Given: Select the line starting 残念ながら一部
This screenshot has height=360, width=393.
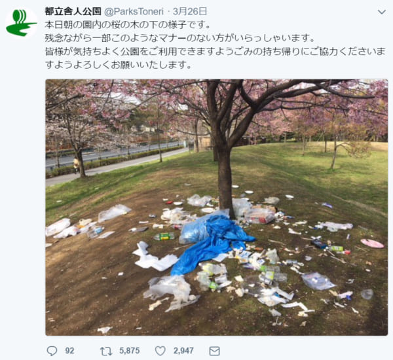Looking at the screenshot, I should 180,38.
